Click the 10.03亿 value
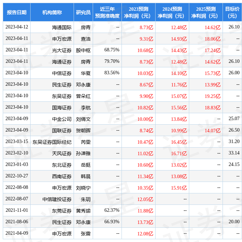 (145, 73)
